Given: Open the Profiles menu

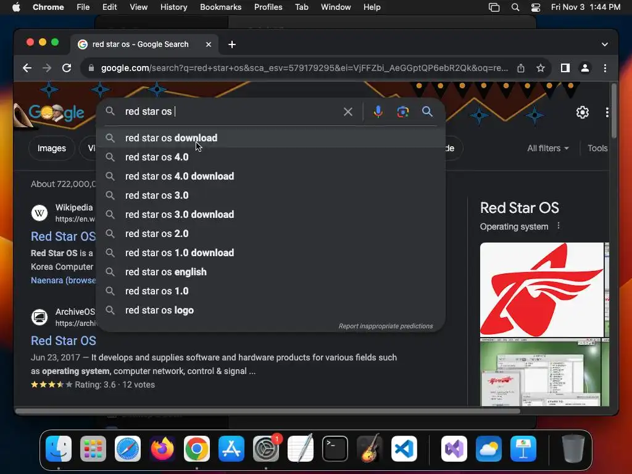Looking at the screenshot, I should click(x=268, y=7).
